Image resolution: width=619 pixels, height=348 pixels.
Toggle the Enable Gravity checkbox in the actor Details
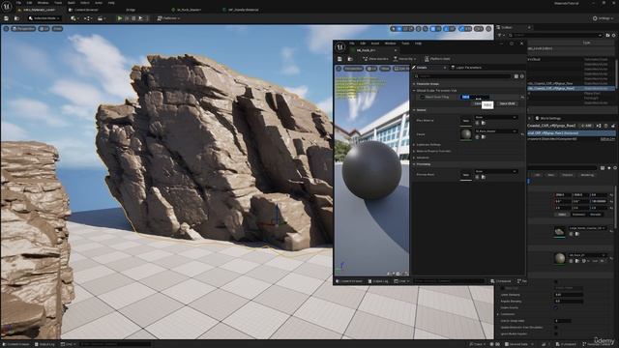pos(556,307)
